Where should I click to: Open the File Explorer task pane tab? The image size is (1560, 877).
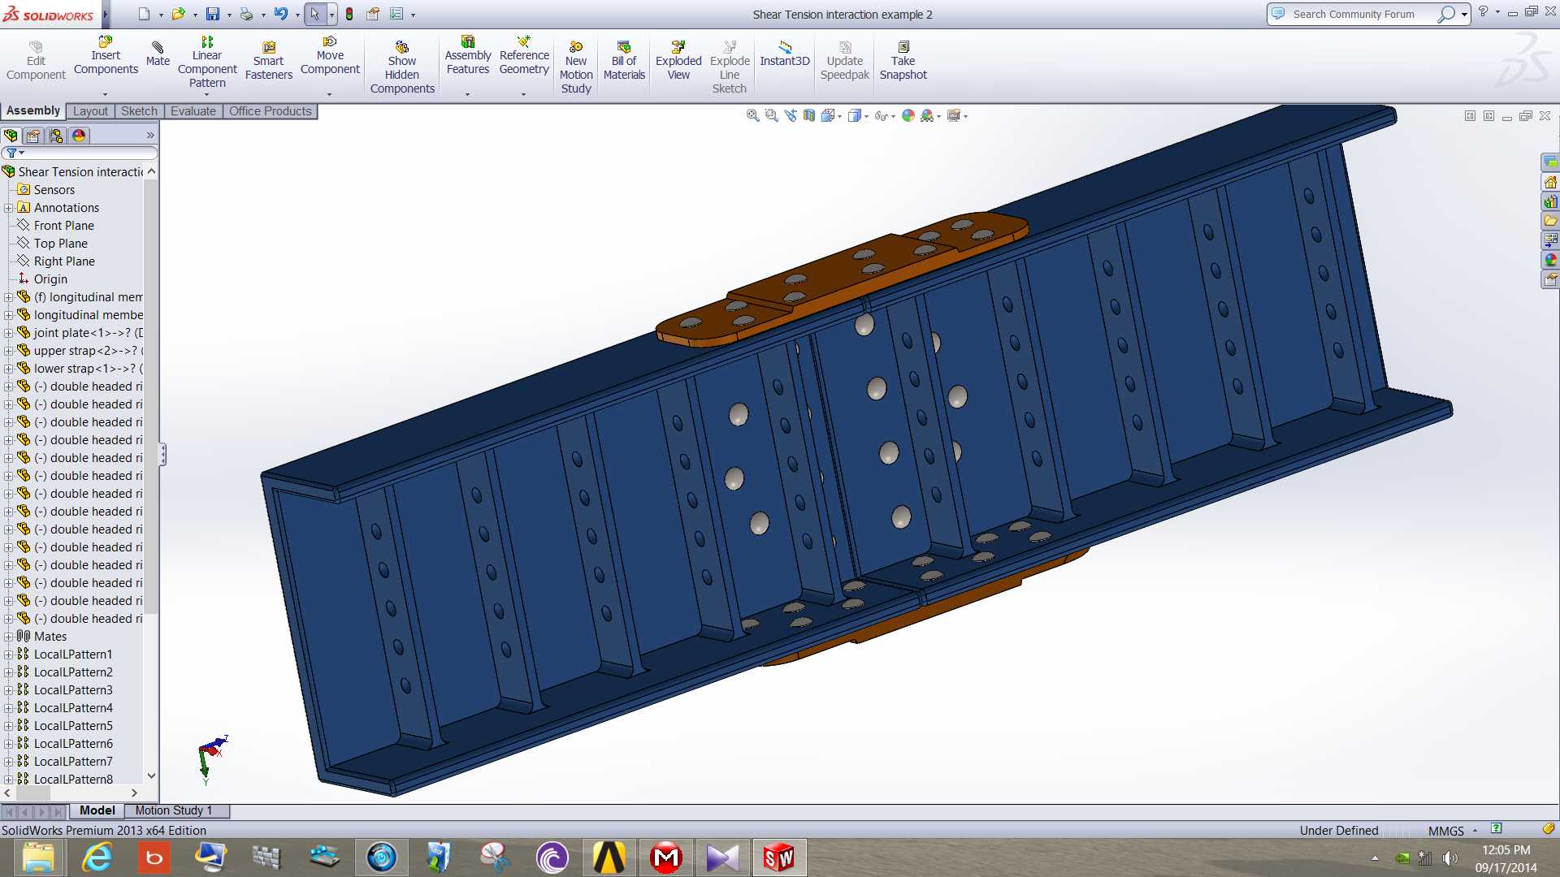(x=1550, y=221)
